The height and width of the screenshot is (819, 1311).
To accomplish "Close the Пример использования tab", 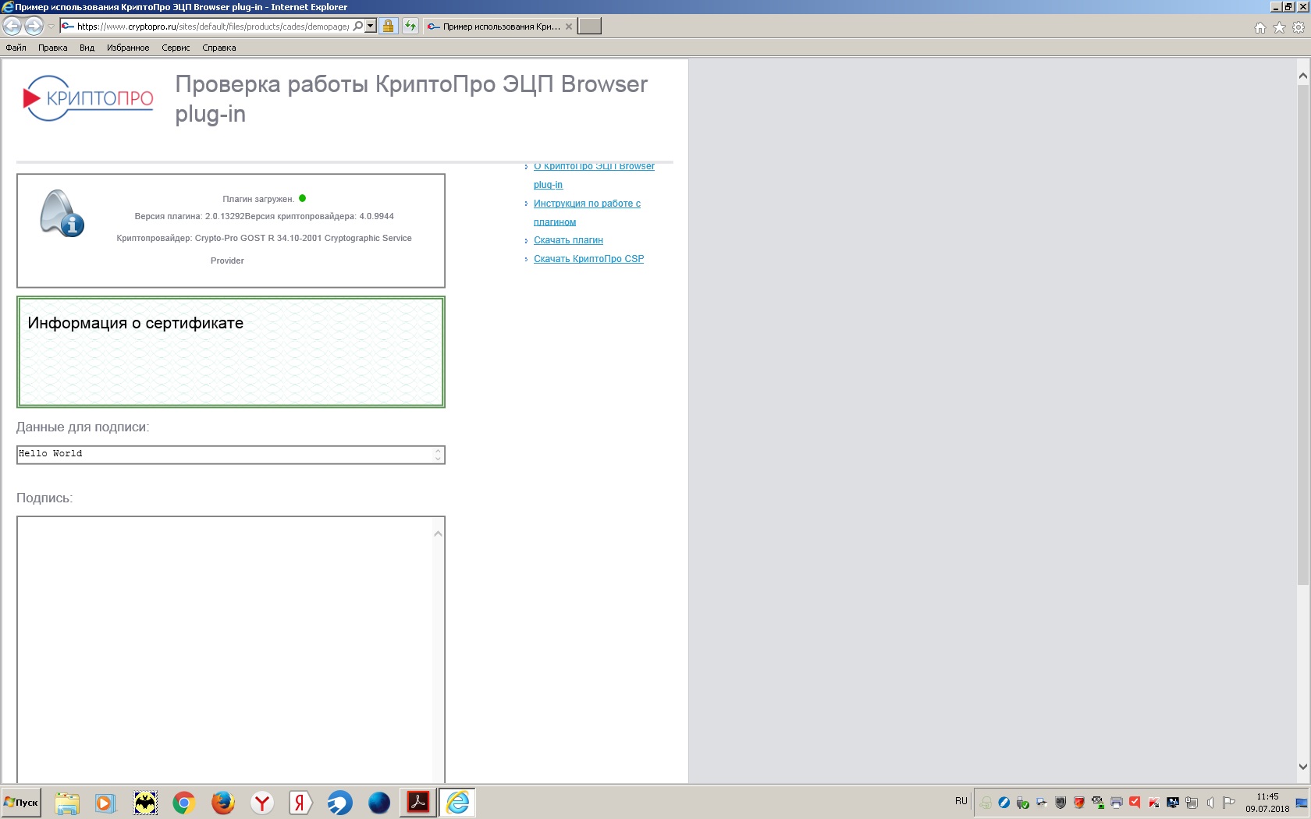I will pyautogui.click(x=569, y=27).
